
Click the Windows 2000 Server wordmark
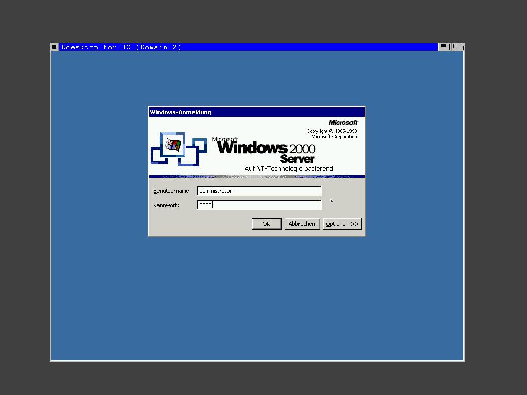click(x=266, y=151)
